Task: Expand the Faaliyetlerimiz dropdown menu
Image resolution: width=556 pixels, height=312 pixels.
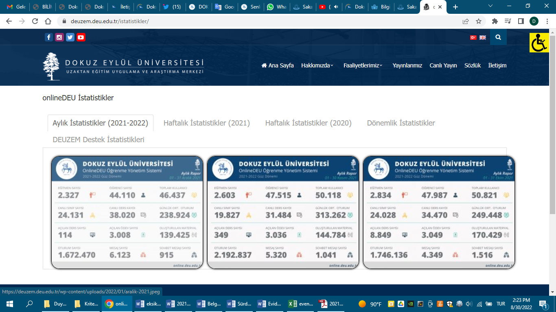Action: pos(362,65)
